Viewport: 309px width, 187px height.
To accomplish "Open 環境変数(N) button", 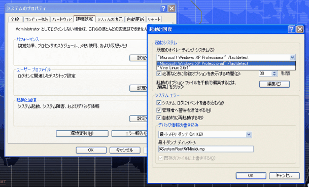I will coord(82,133).
